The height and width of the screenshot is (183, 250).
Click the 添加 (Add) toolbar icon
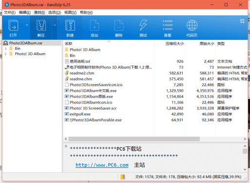(x=95, y=25)
